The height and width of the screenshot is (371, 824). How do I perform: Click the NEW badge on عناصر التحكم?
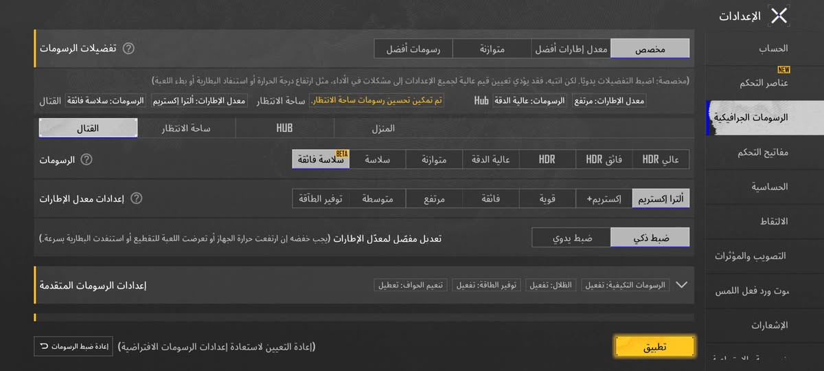click(x=783, y=69)
